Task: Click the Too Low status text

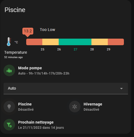Action: pyautogui.click(x=47, y=30)
